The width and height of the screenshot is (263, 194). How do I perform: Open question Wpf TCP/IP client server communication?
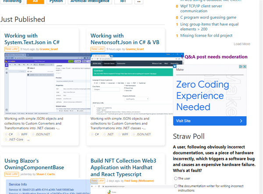click(201, 9)
